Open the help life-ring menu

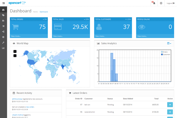[x=161, y=3]
